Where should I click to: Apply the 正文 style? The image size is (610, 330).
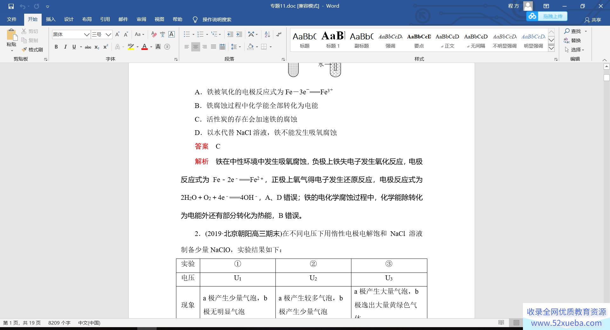(x=447, y=40)
